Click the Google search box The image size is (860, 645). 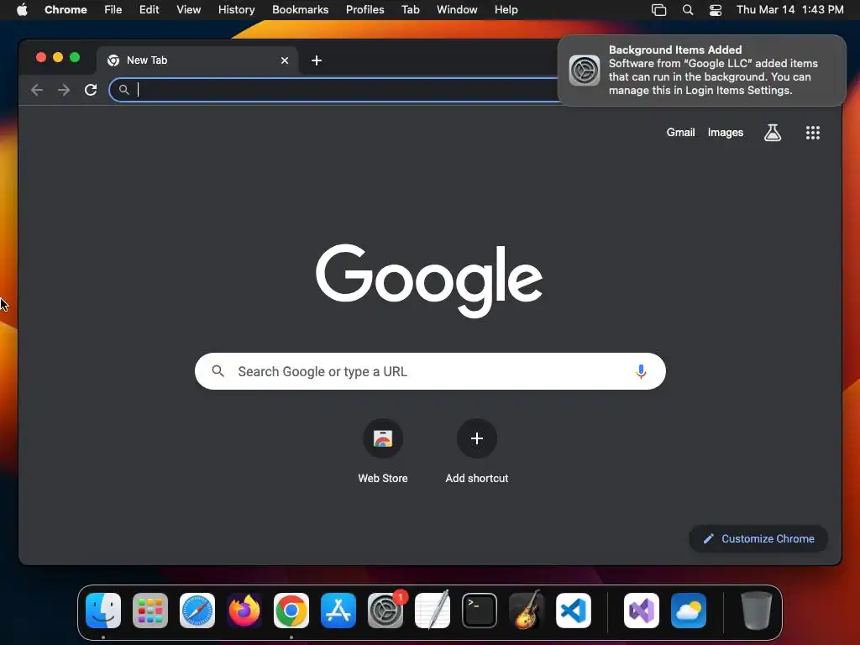(x=430, y=371)
